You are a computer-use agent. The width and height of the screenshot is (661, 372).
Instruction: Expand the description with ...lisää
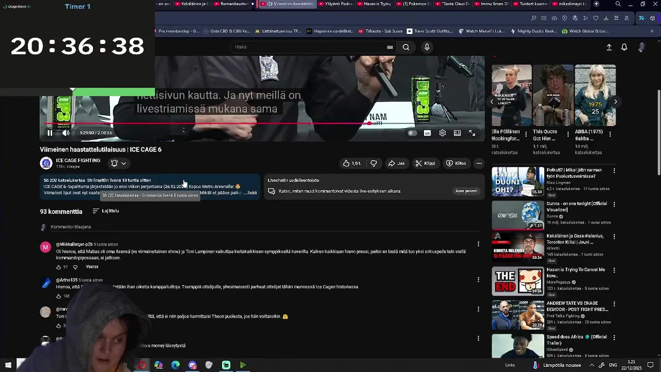(250, 193)
